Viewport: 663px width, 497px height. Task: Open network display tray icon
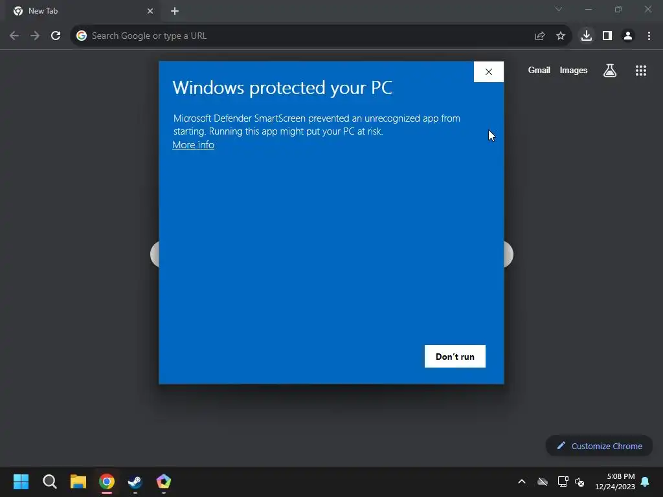click(563, 481)
